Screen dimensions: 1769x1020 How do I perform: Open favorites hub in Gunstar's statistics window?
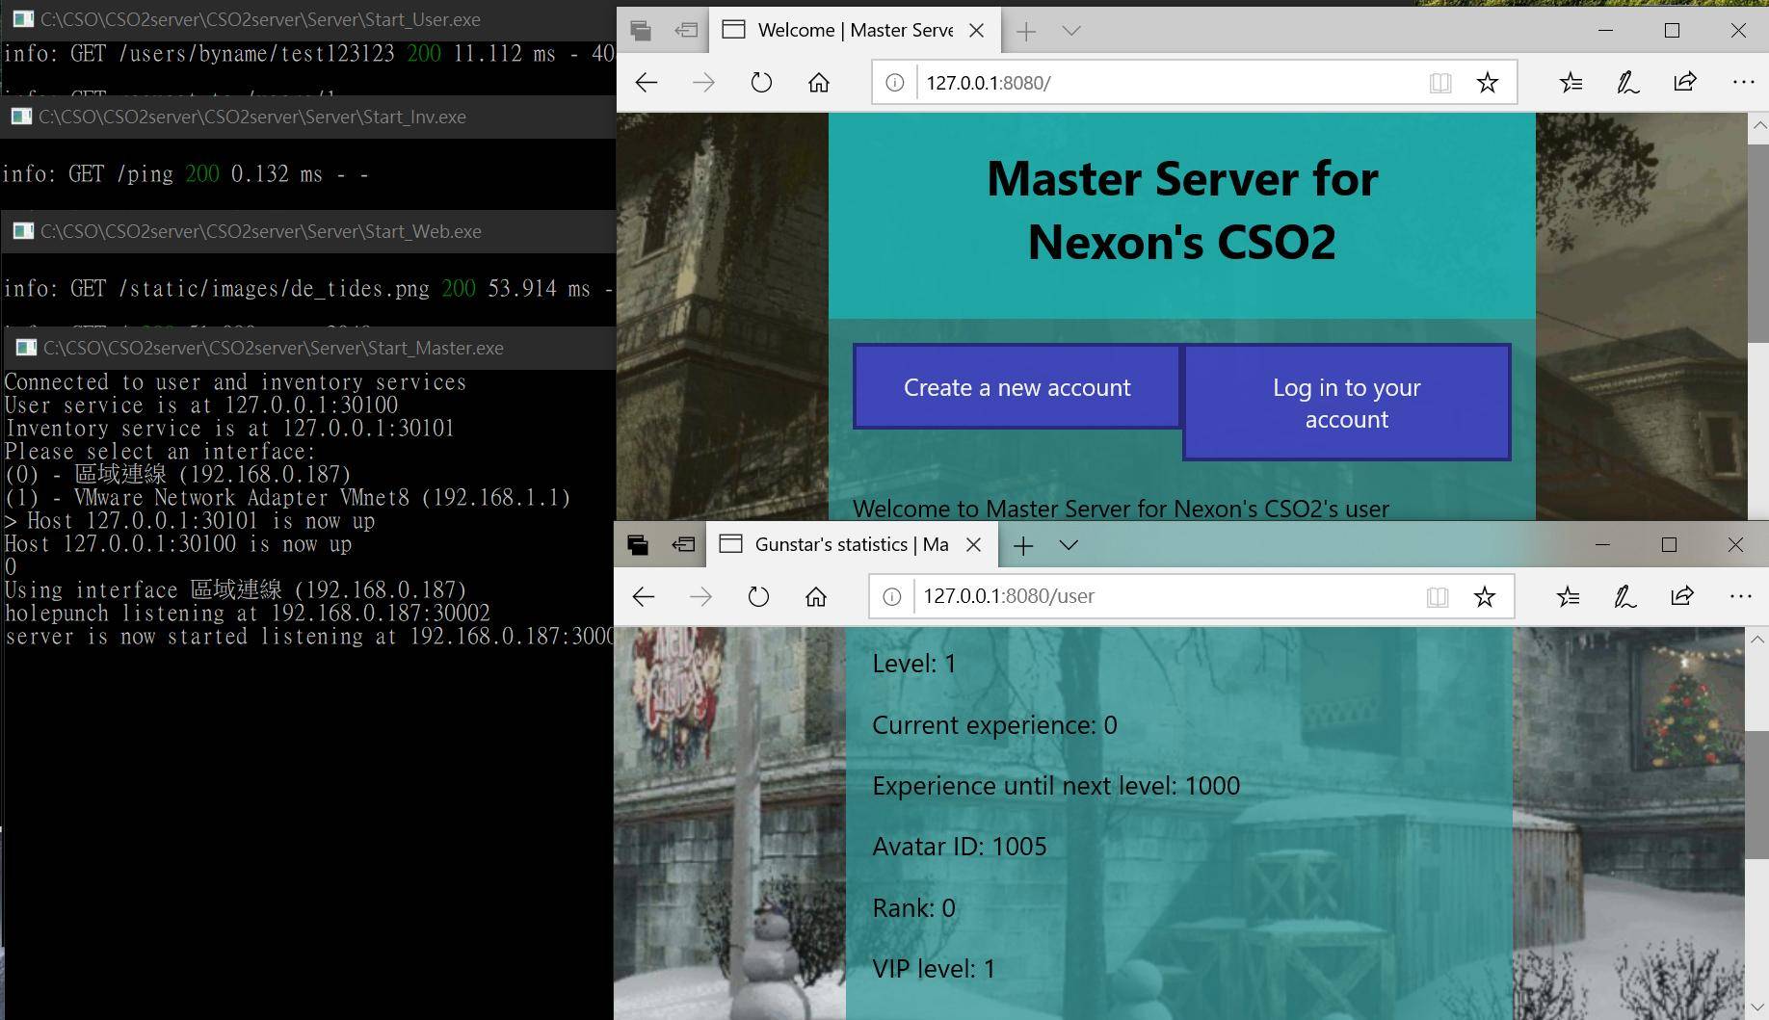coord(1569,597)
